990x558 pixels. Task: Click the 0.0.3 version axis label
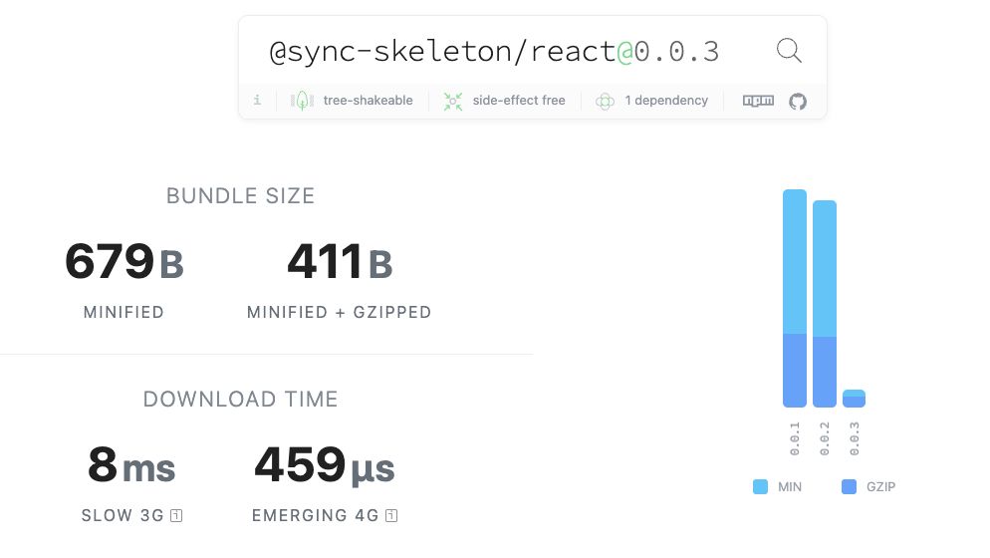click(855, 438)
